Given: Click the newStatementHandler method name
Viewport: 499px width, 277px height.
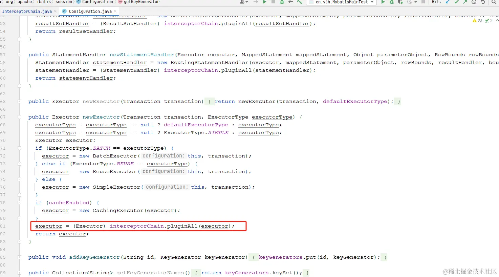Looking at the screenshot, I should 142,55.
